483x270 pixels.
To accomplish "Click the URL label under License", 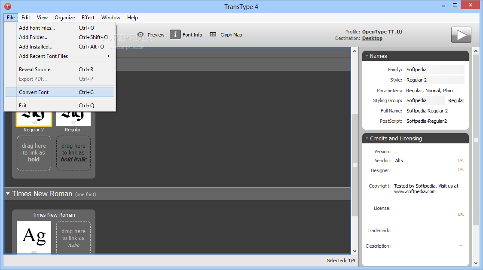I will 461,215.
